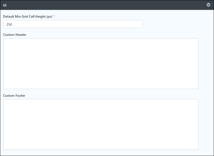The width and height of the screenshot is (214, 156).
Task: Click the top-left corner of Custom Header box
Action: tap(4, 39)
